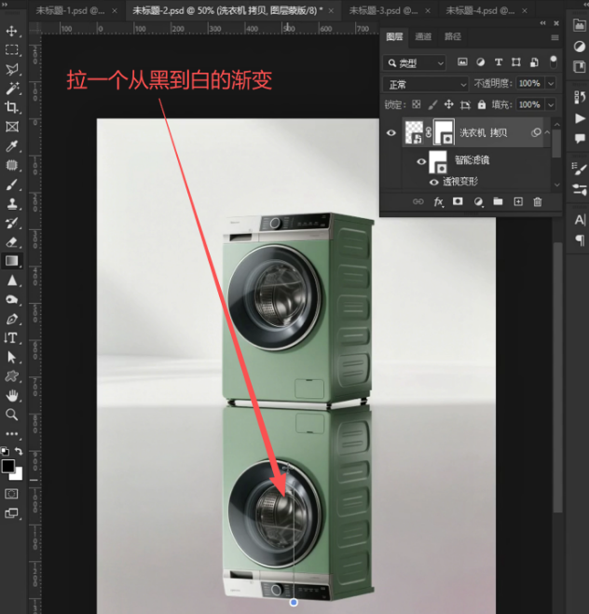589x614 pixels.
Task: Switch to the 未标题-4.psd document tab
Action: [x=480, y=10]
